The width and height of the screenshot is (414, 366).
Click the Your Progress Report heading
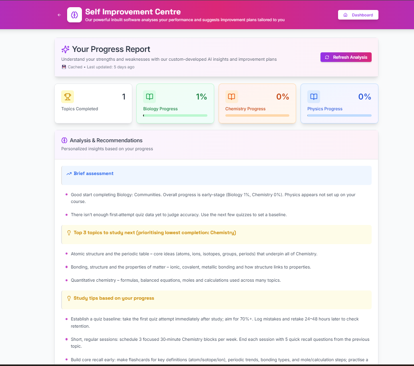111,50
